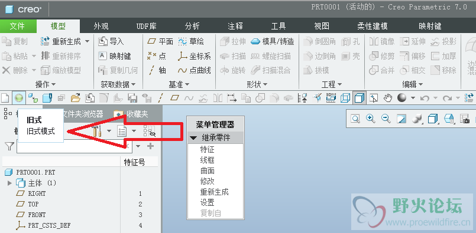The height and width of the screenshot is (233, 476).
Task: Open the 编辑 group dropdown
Action: (x=413, y=84)
